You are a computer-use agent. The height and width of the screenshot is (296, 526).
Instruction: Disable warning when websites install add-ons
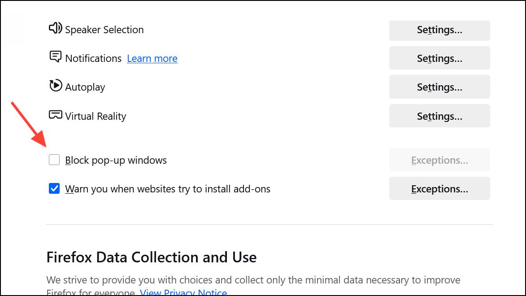(54, 188)
